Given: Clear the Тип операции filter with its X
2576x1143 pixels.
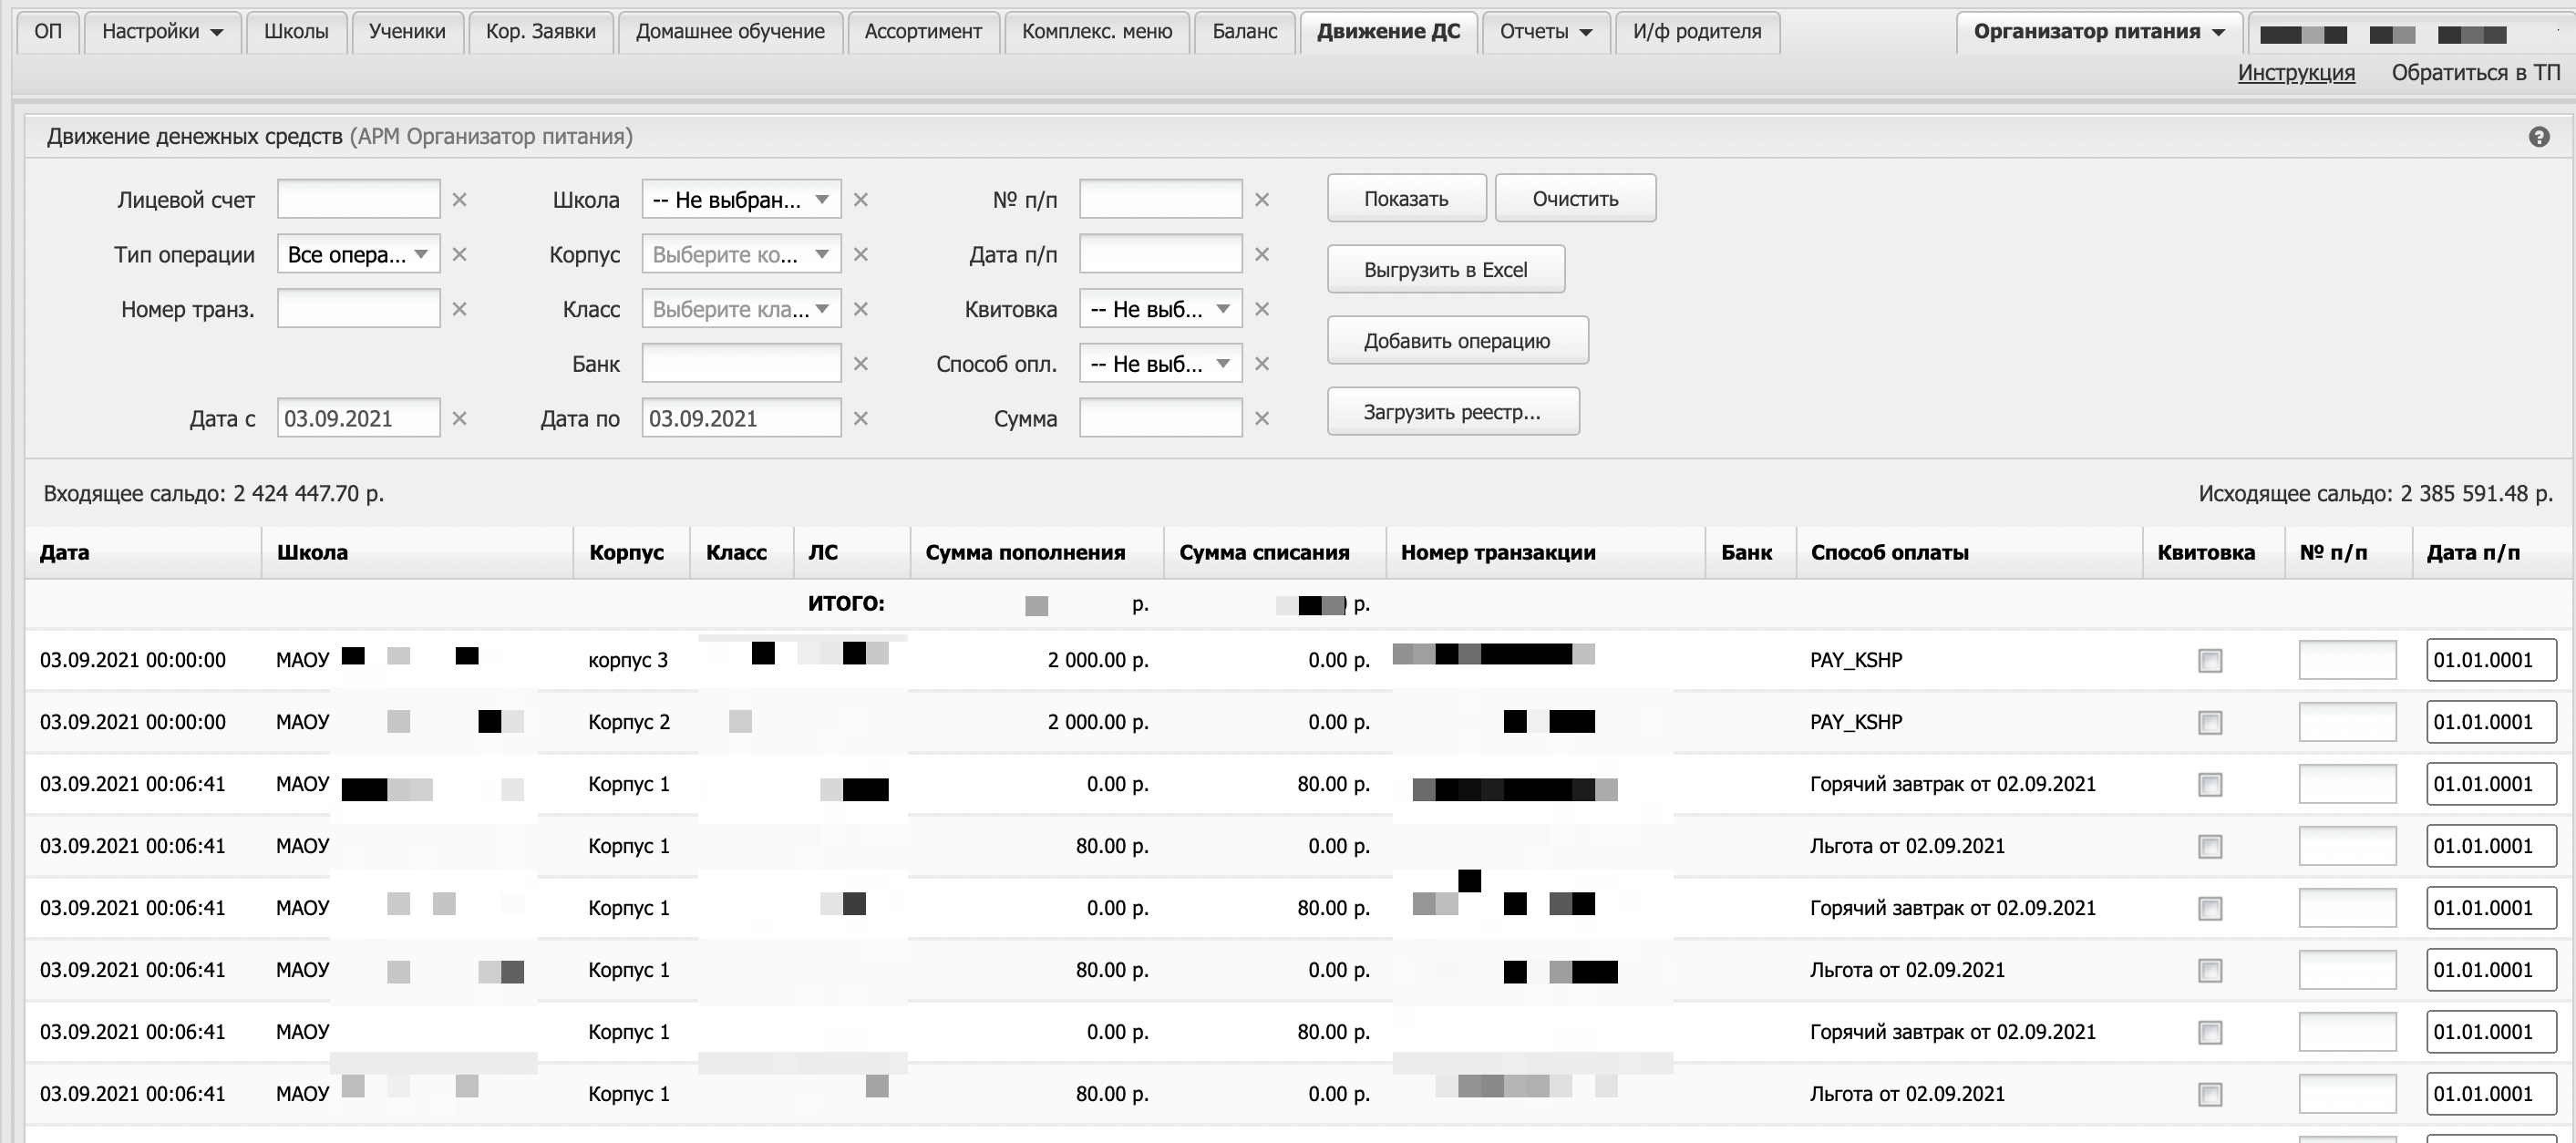Looking at the screenshot, I should [x=460, y=255].
